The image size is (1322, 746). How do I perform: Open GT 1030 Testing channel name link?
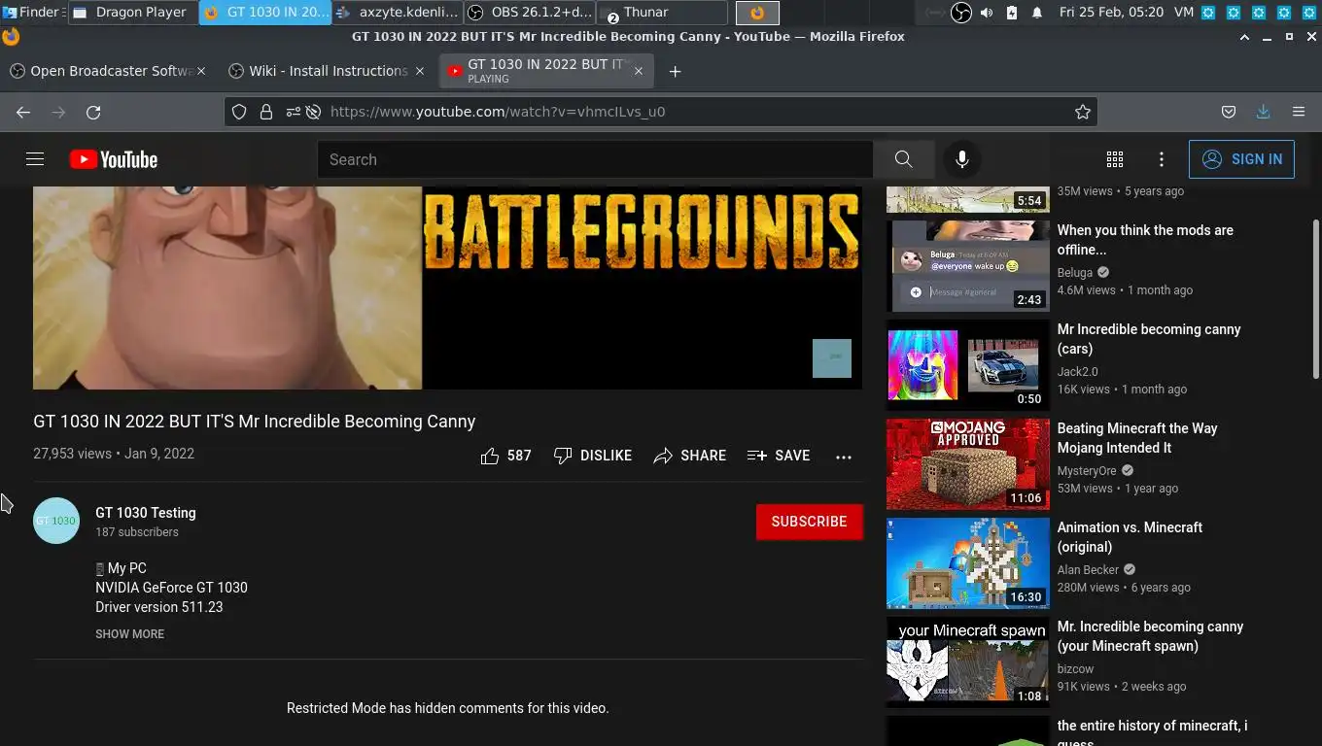coord(146,513)
